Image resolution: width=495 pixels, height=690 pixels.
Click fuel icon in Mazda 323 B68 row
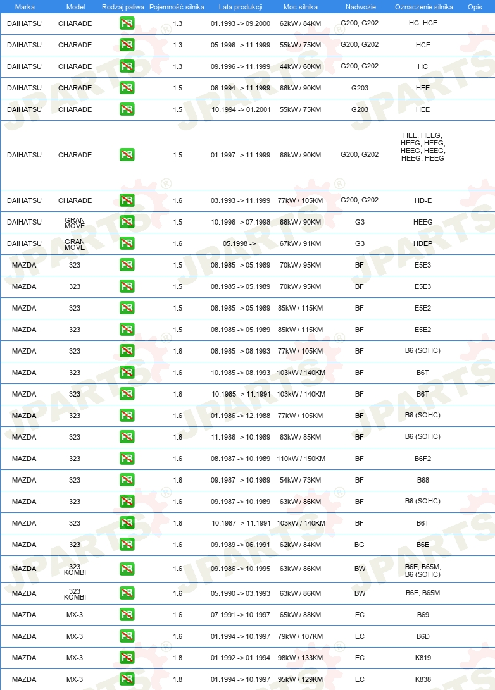pos(127,480)
